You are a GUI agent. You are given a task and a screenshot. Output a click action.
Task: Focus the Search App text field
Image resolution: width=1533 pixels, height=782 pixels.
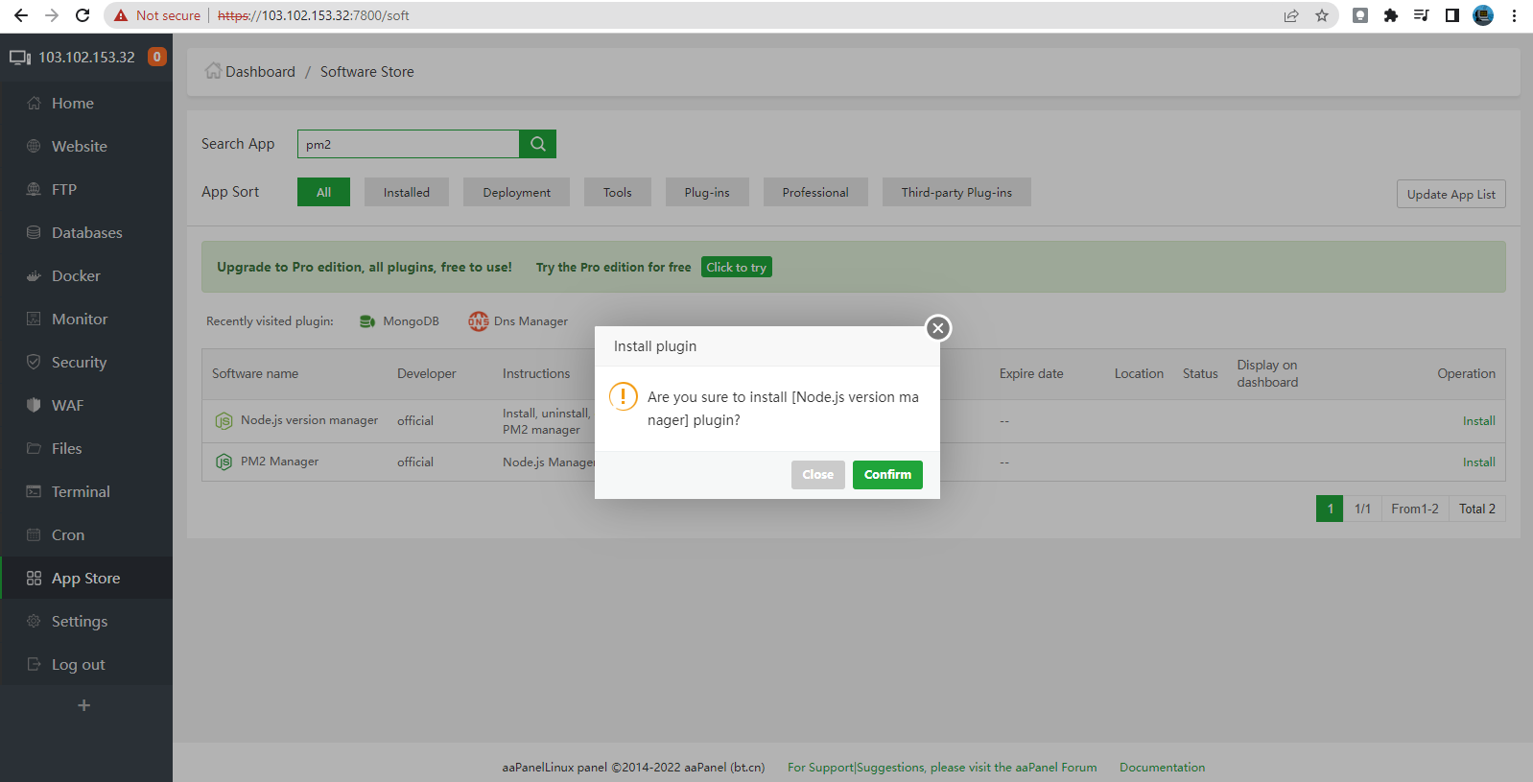point(409,145)
